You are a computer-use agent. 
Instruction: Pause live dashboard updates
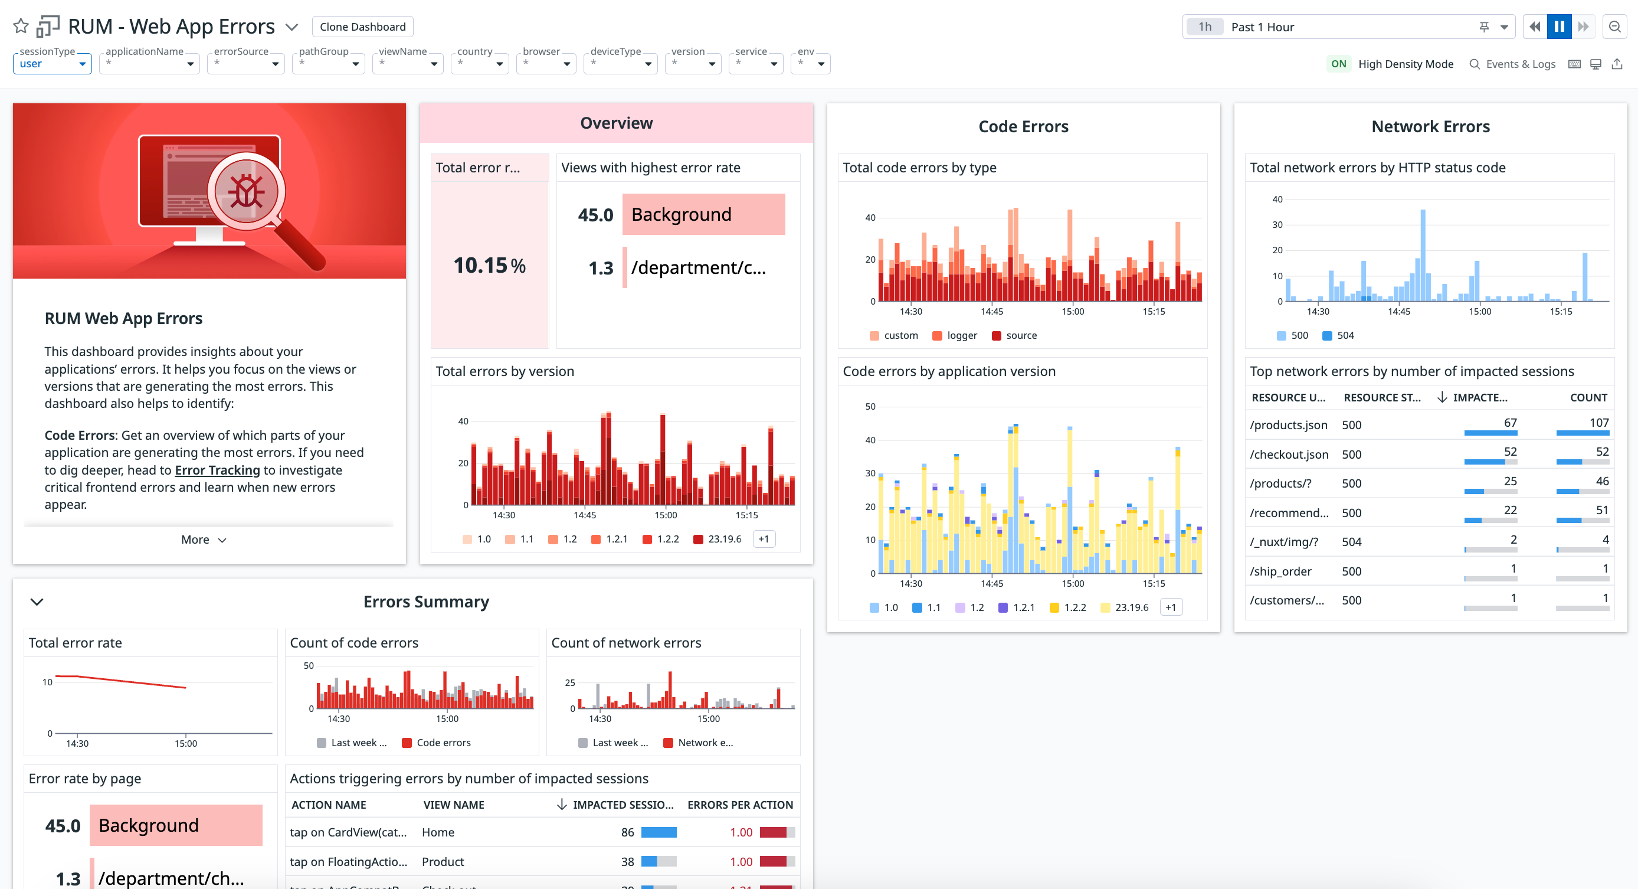(x=1558, y=27)
